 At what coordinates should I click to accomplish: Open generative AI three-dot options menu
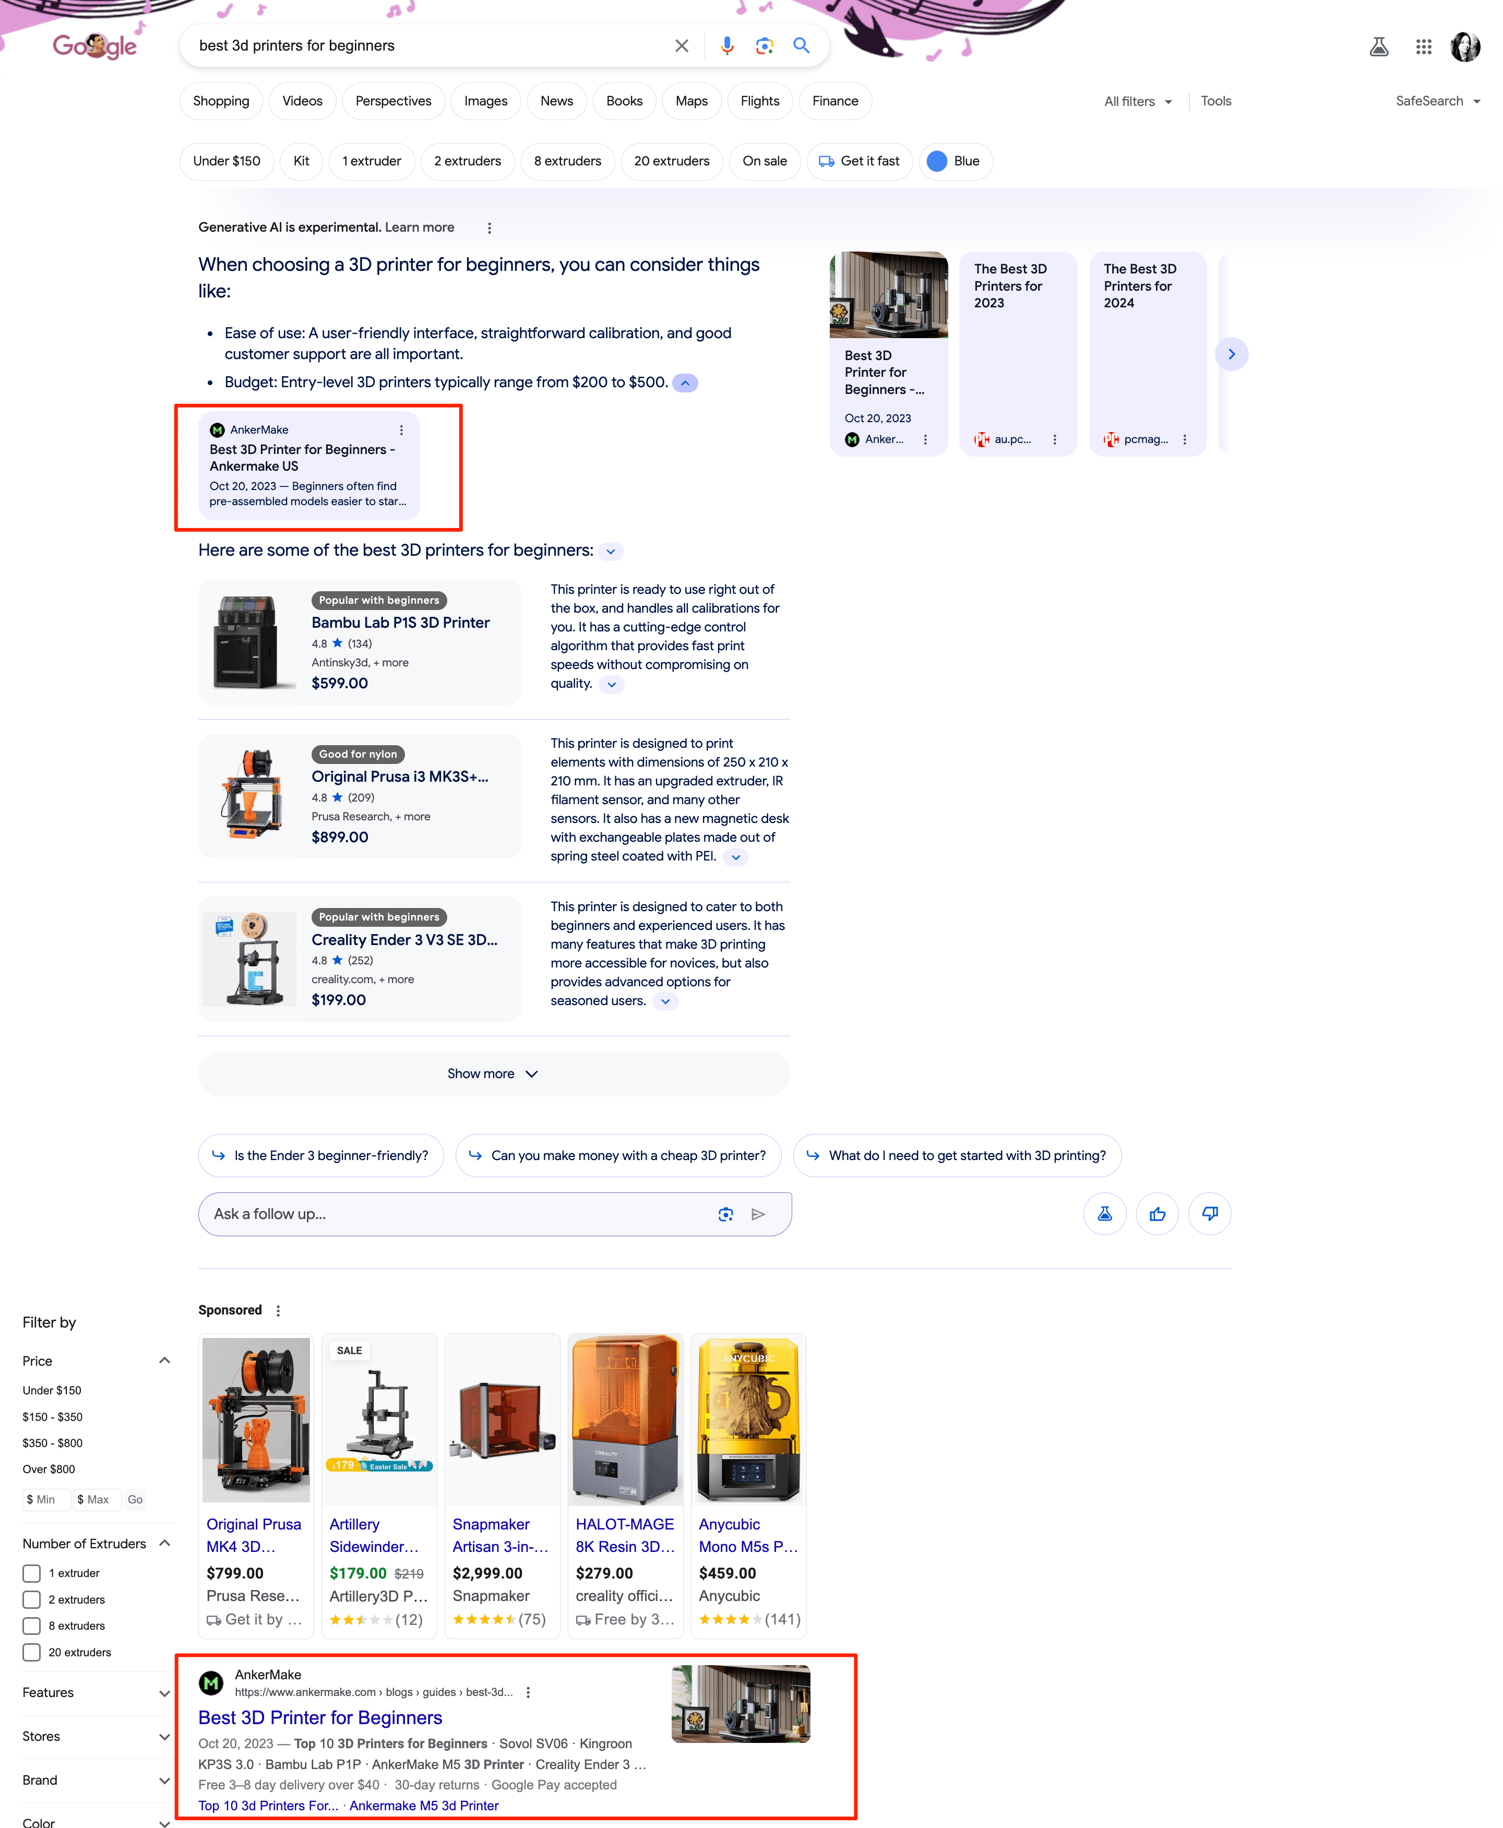click(x=489, y=229)
